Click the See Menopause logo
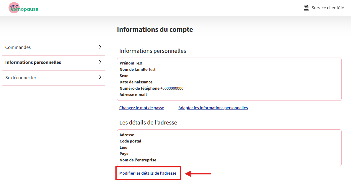The width and height of the screenshot is (351, 183). tap(23, 8)
